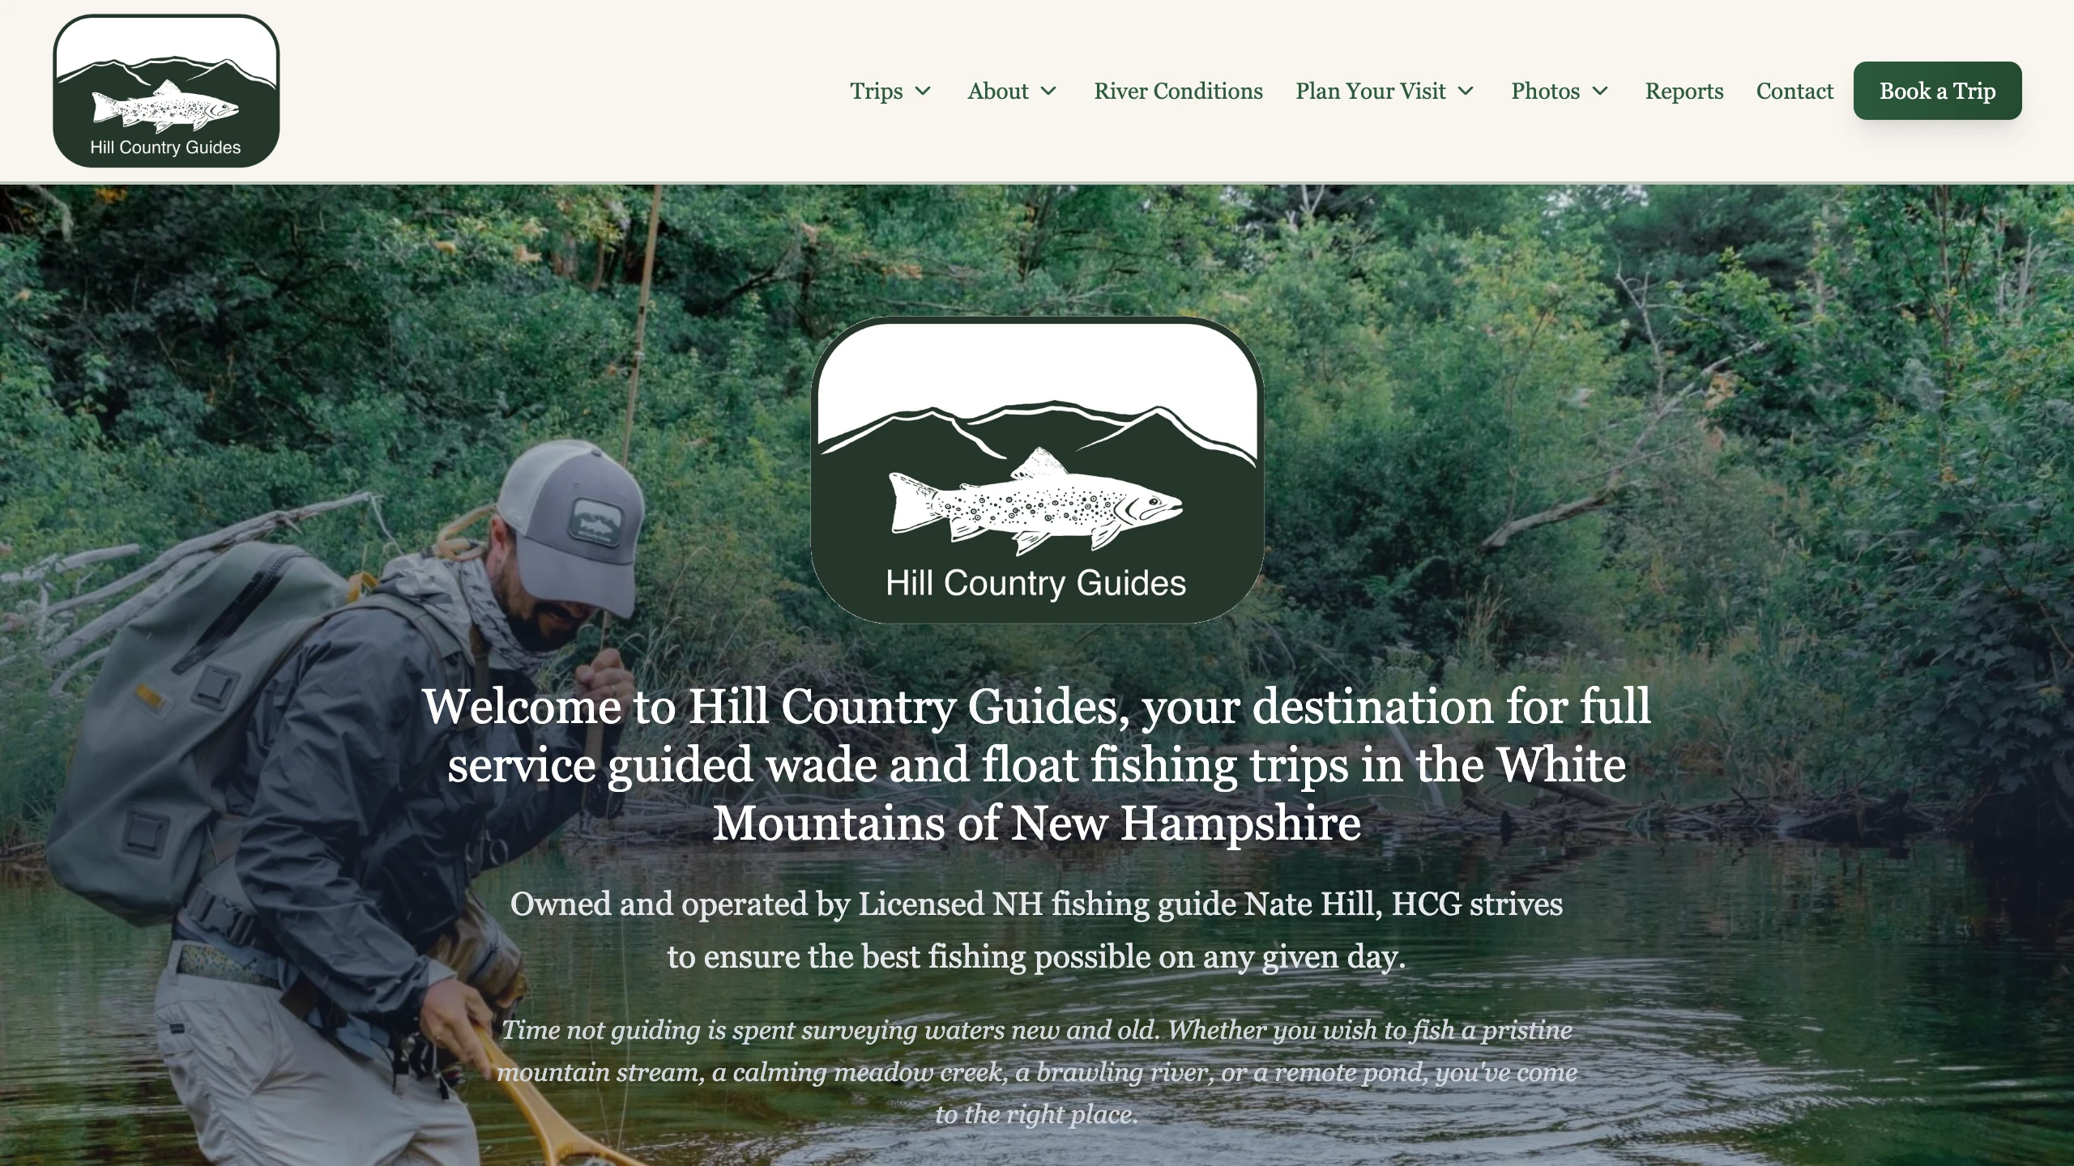Open the Reports page from the navbar
This screenshot has height=1166, width=2074.
tap(1684, 91)
